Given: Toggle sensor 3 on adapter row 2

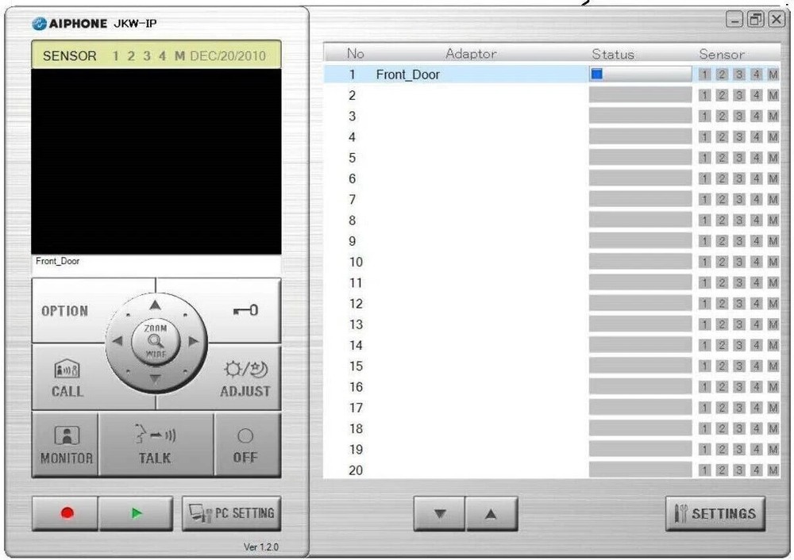Looking at the screenshot, I should 740,95.
